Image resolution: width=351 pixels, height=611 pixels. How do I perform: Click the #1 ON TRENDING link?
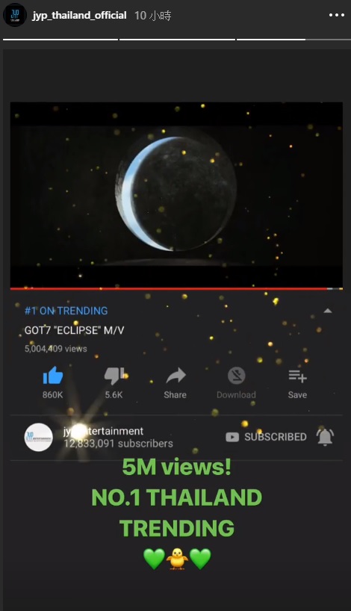[x=66, y=311]
